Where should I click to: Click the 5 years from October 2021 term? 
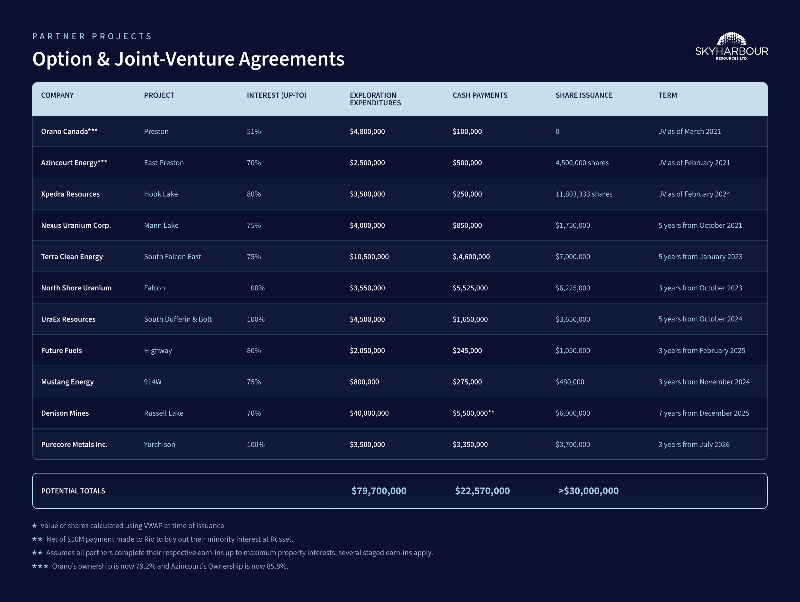[700, 225]
